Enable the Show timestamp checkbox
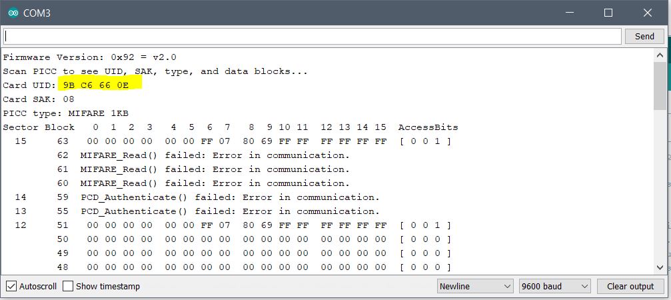Image resolution: width=671 pixels, height=300 pixels. 68,287
